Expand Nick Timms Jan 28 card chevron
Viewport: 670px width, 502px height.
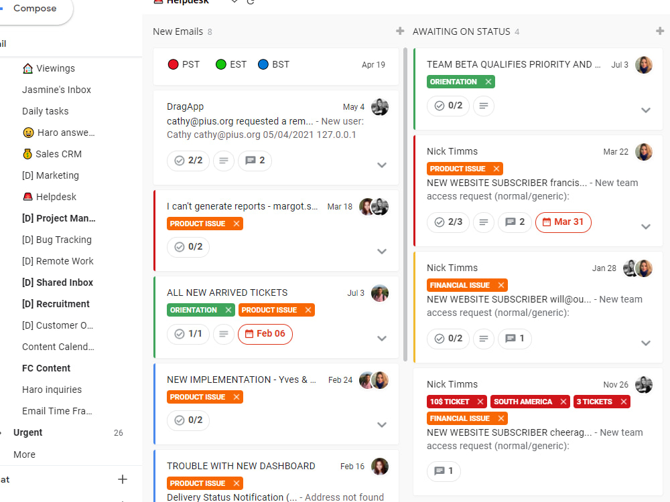pos(646,343)
